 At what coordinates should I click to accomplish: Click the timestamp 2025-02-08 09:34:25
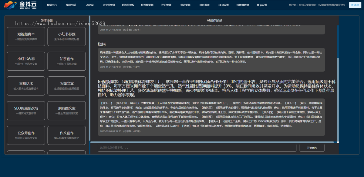[x=110, y=131]
